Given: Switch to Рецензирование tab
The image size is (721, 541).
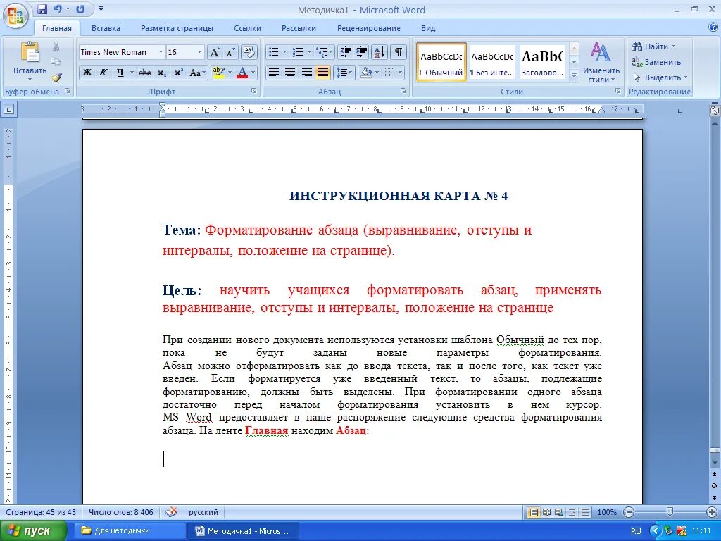Looking at the screenshot, I should pos(369,28).
